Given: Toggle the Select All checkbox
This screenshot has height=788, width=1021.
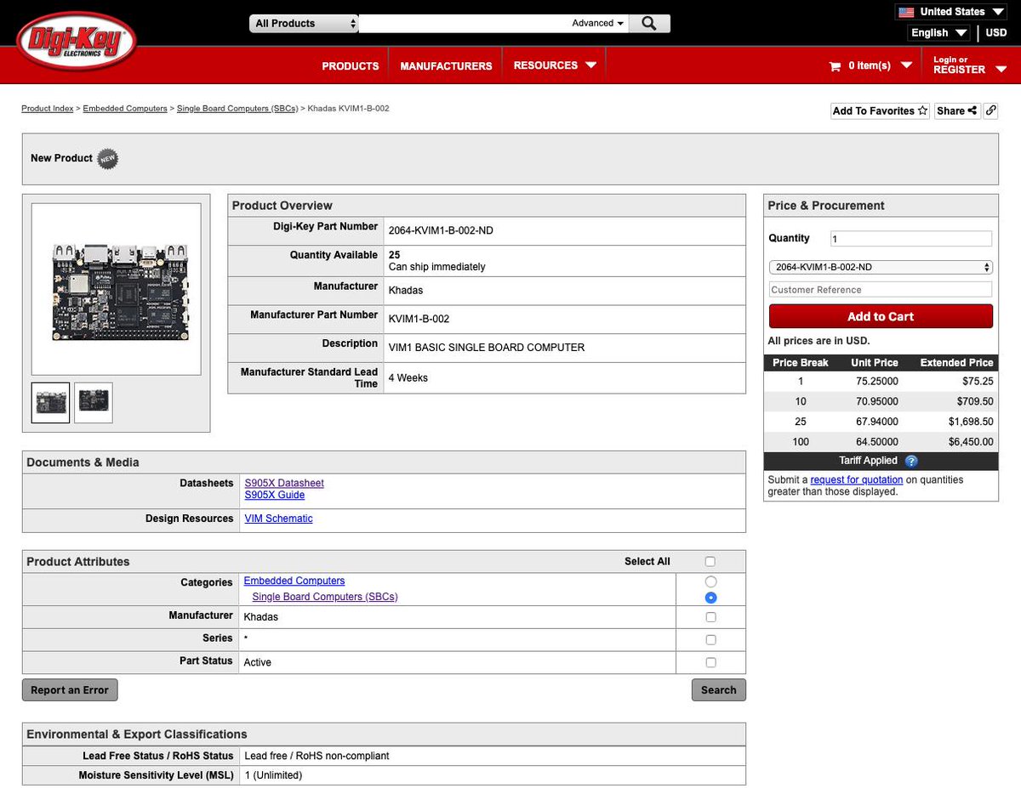Looking at the screenshot, I should (710, 561).
